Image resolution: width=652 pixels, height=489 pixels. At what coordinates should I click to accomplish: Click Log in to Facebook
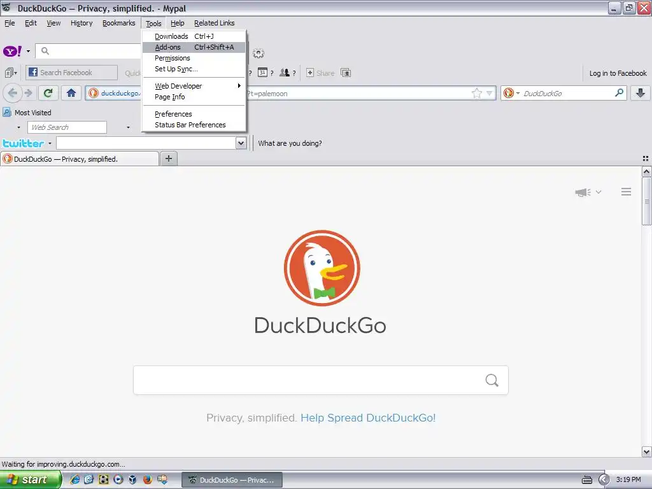(x=618, y=73)
